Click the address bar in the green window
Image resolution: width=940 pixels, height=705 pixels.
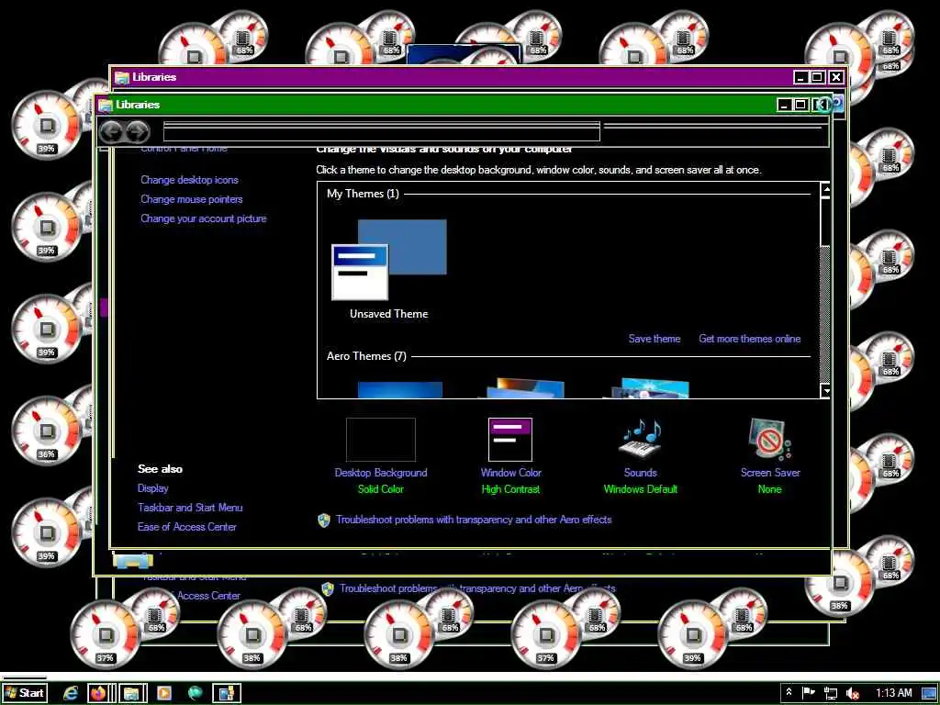tap(381, 131)
